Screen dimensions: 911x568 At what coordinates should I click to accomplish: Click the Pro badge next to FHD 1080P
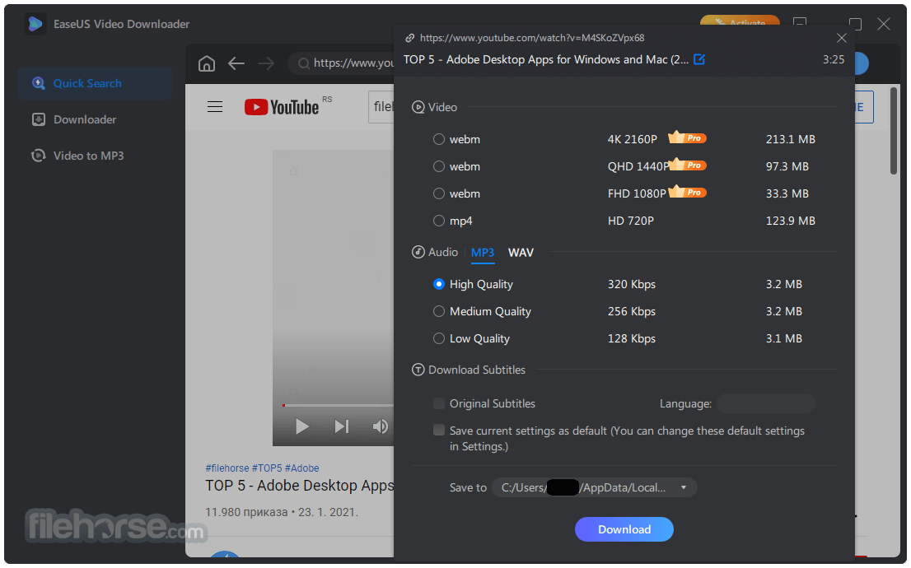(x=687, y=192)
